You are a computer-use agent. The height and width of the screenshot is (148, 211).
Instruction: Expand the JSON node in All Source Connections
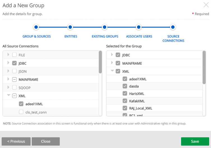click(x=8, y=71)
